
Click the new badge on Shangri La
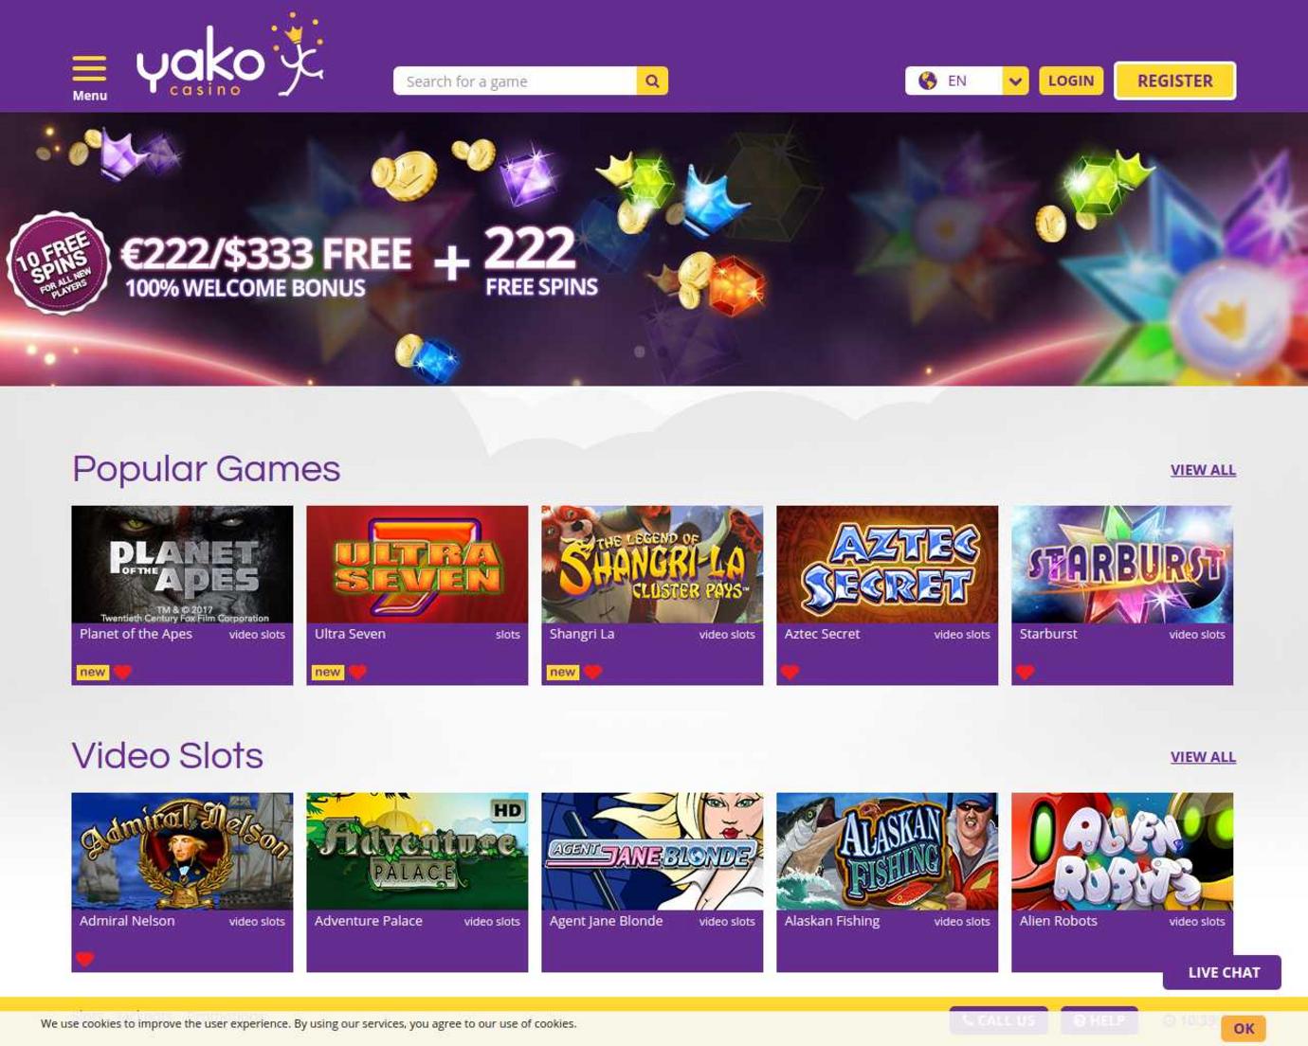click(x=563, y=673)
